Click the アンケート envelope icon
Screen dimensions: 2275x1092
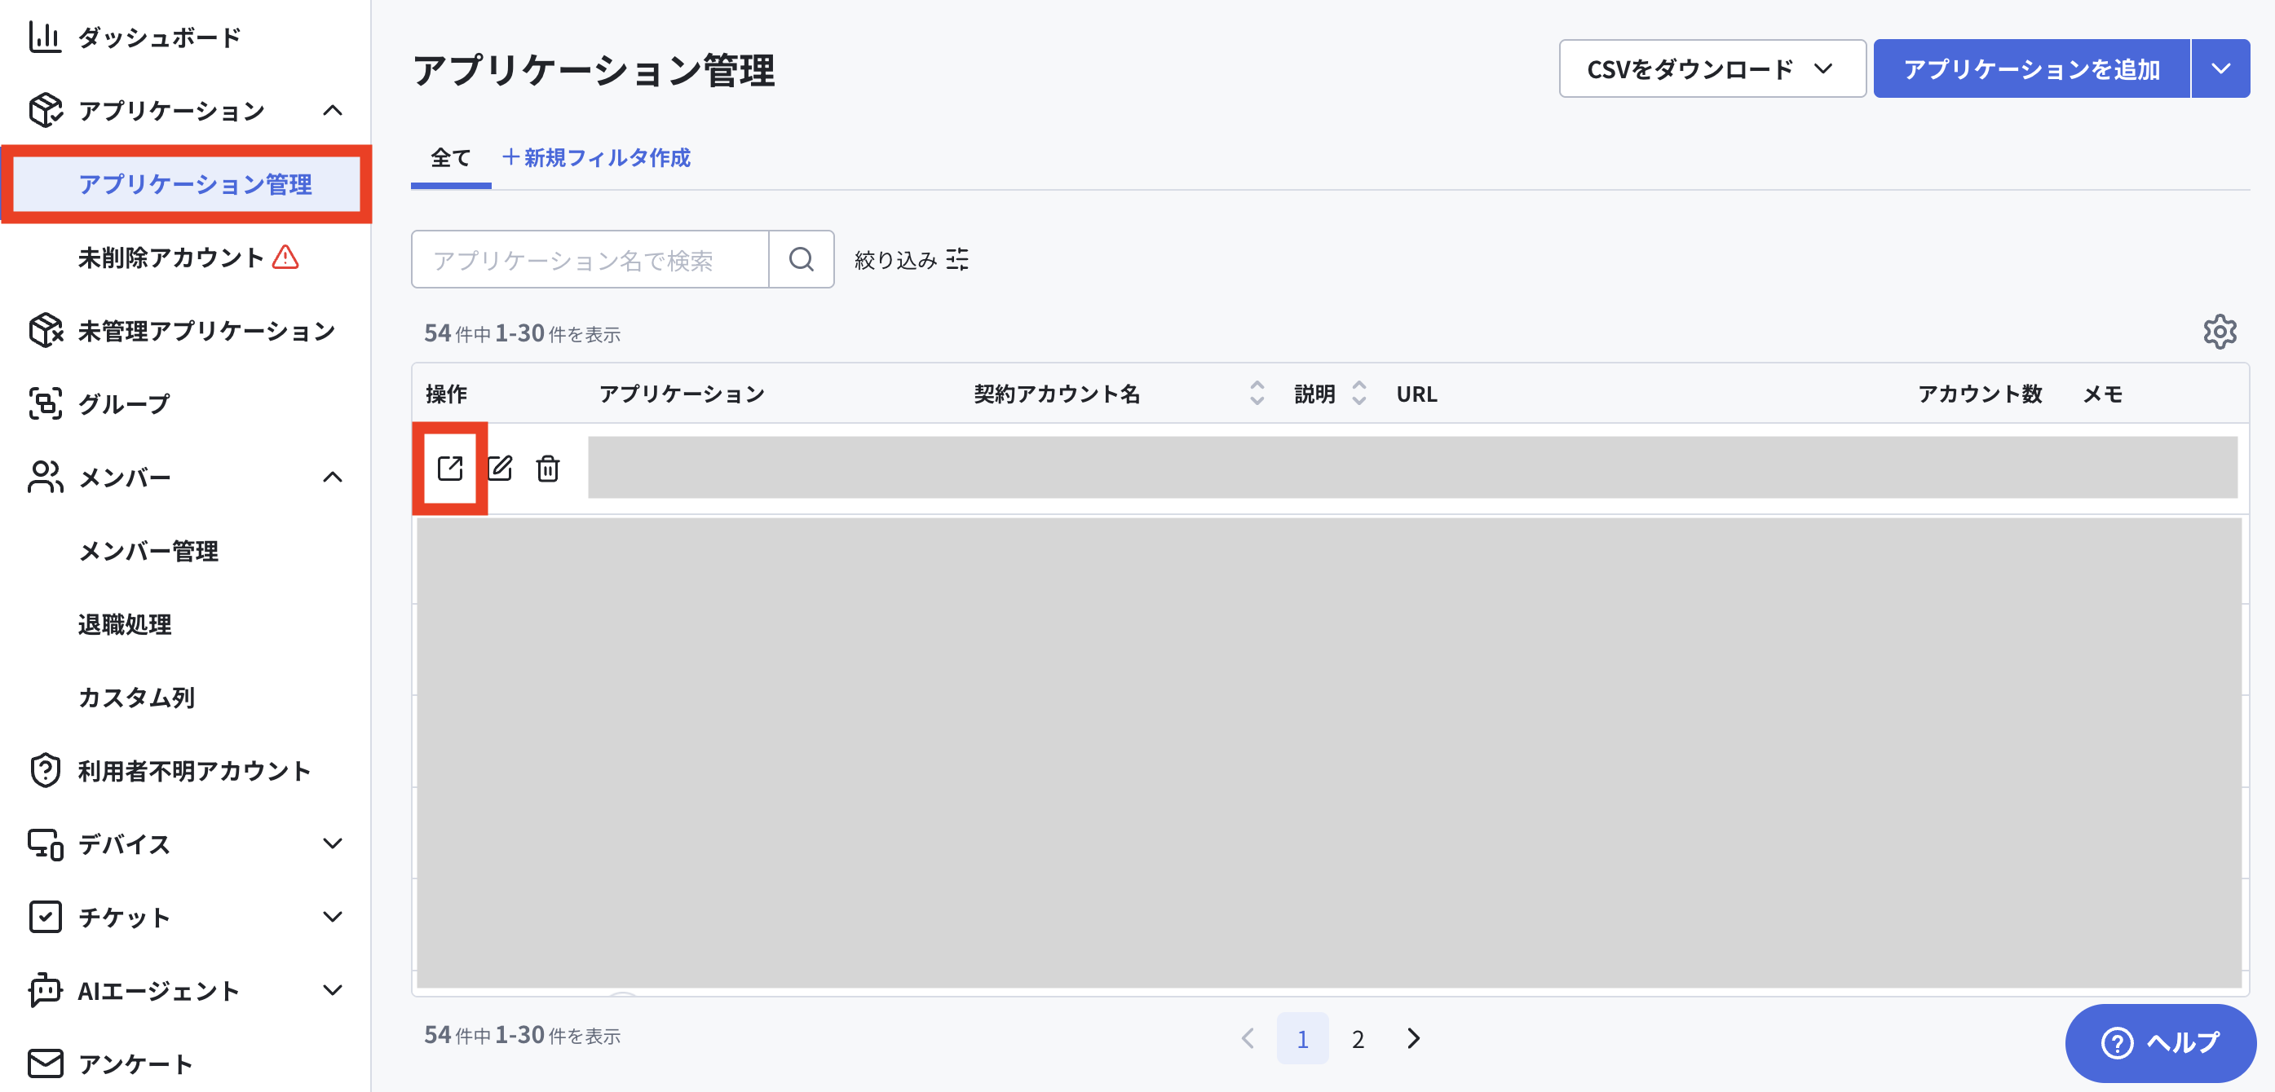(44, 1063)
